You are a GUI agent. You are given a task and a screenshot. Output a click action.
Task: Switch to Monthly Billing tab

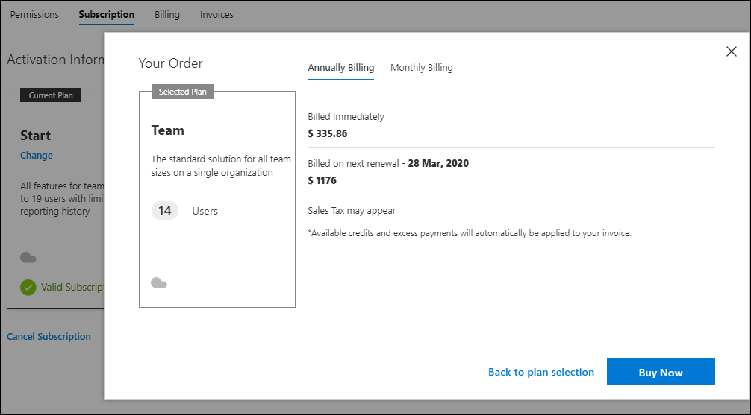coord(422,67)
